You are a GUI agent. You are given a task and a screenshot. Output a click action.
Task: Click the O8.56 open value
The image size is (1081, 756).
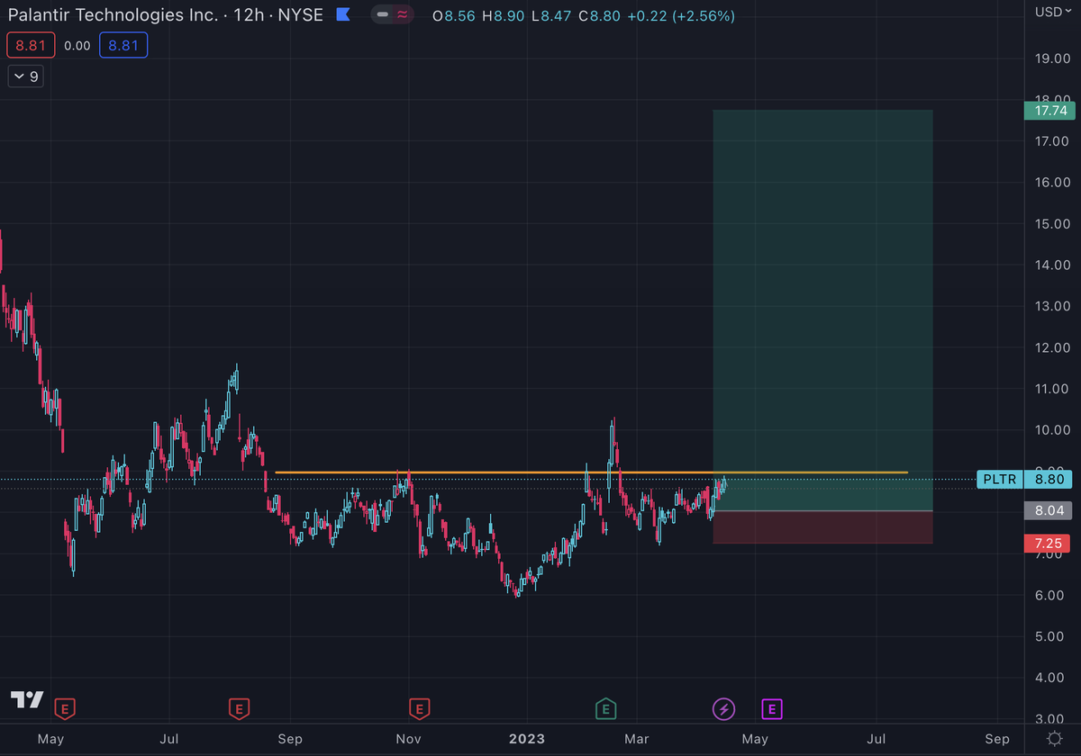(454, 16)
